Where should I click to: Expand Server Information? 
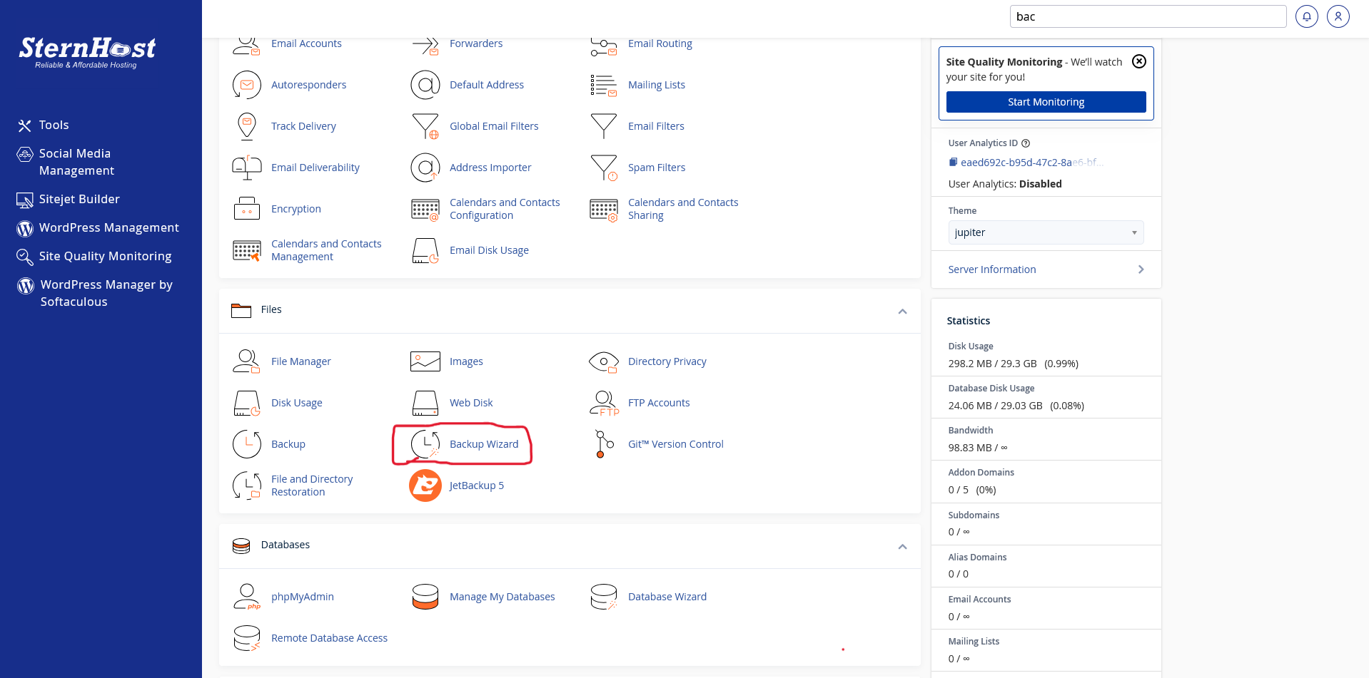click(x=1046, y=269)
